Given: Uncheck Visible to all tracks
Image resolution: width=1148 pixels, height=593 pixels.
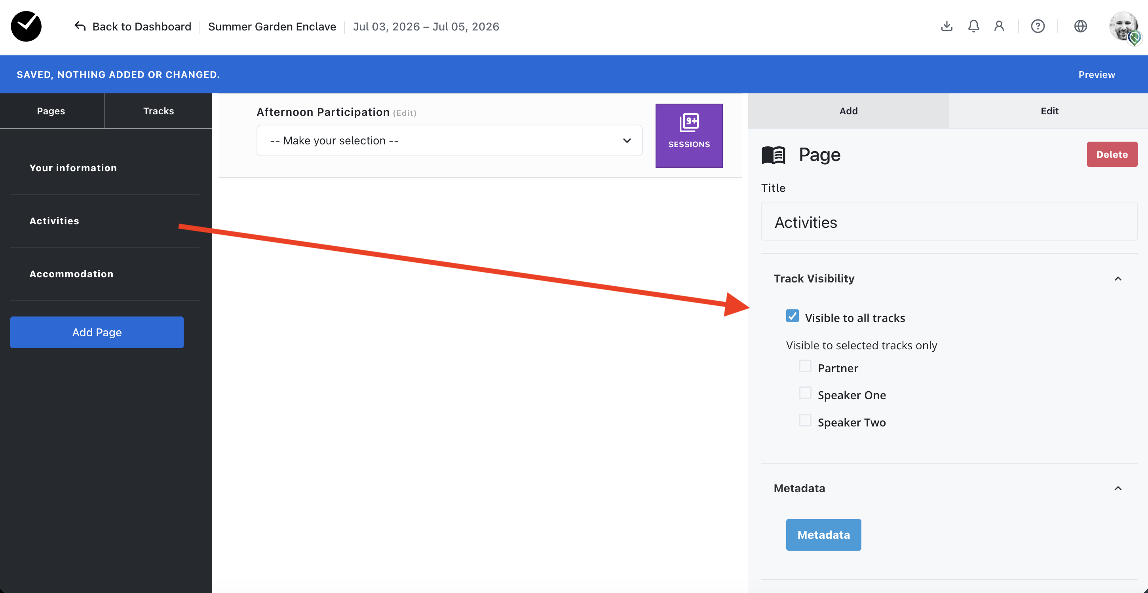Looking at the screenshot, I should pyautogui.click(x=793, y=316).
